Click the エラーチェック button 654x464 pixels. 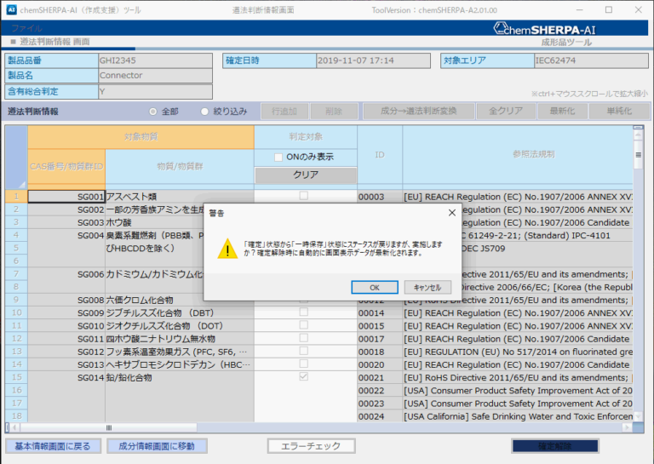pyautogui.click(x=312, y=446)
